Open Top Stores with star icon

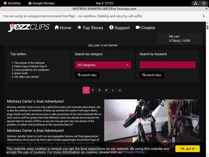point(90,28)
